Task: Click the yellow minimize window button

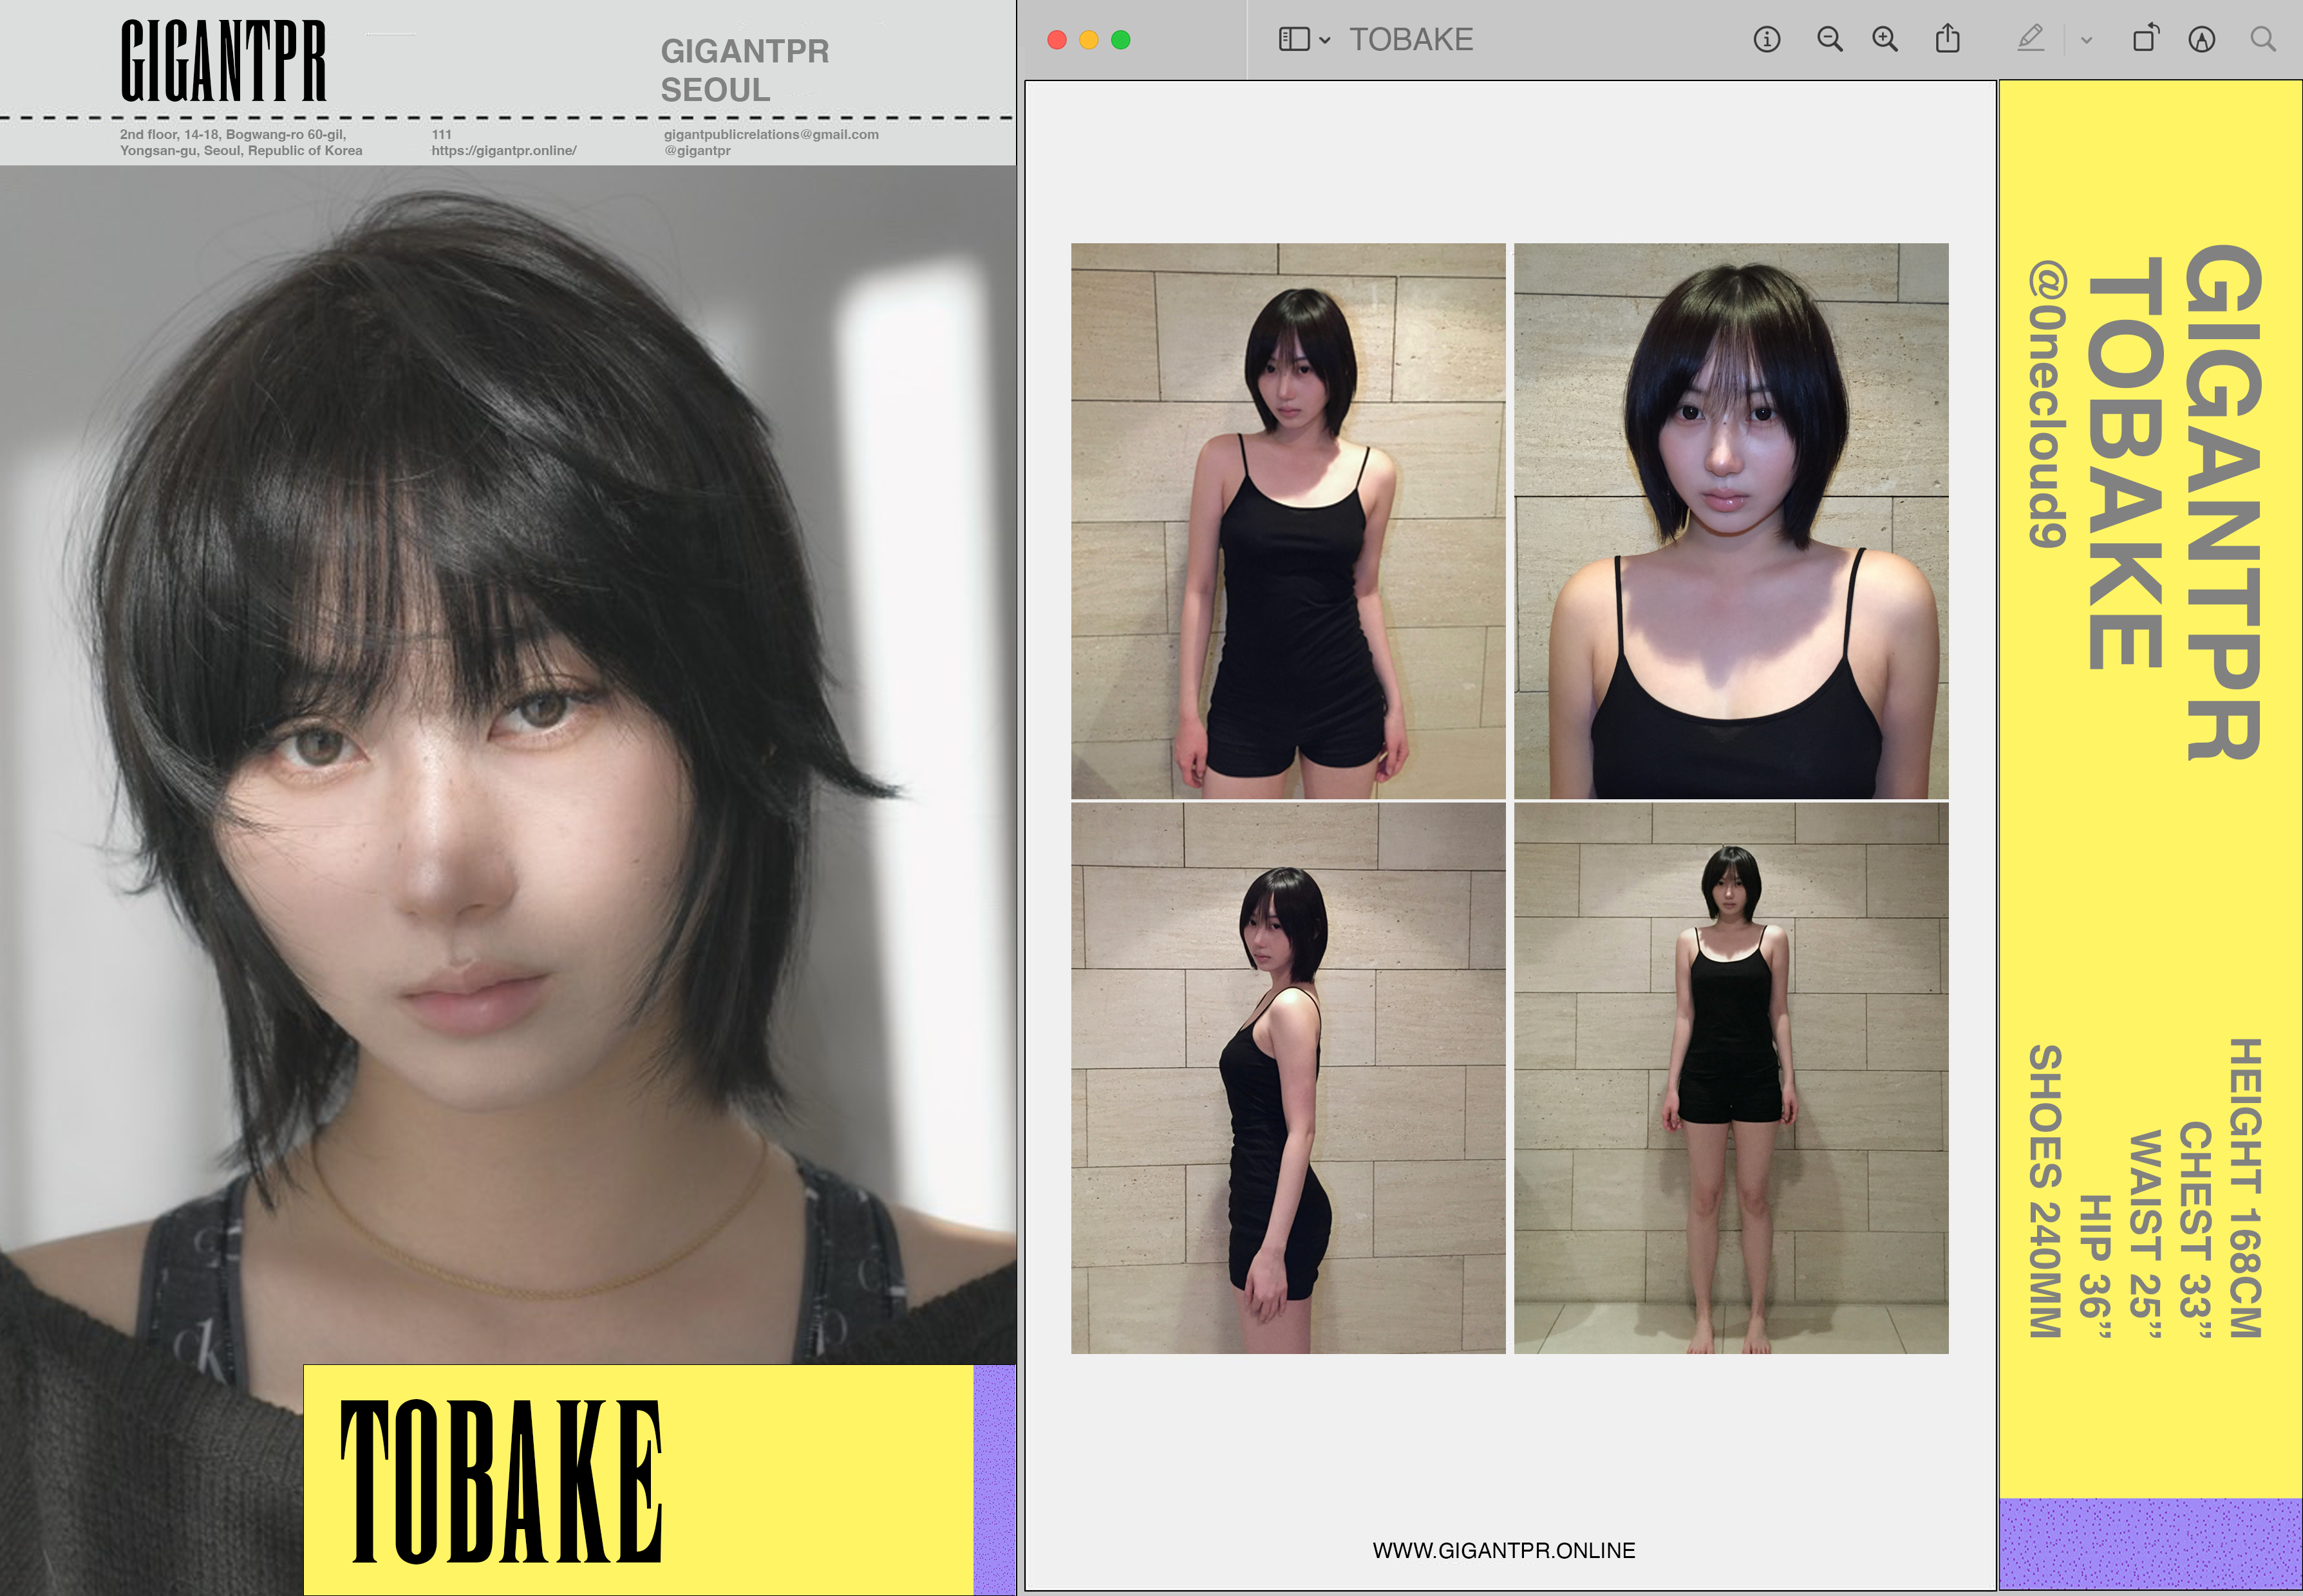Action: 1089,40
